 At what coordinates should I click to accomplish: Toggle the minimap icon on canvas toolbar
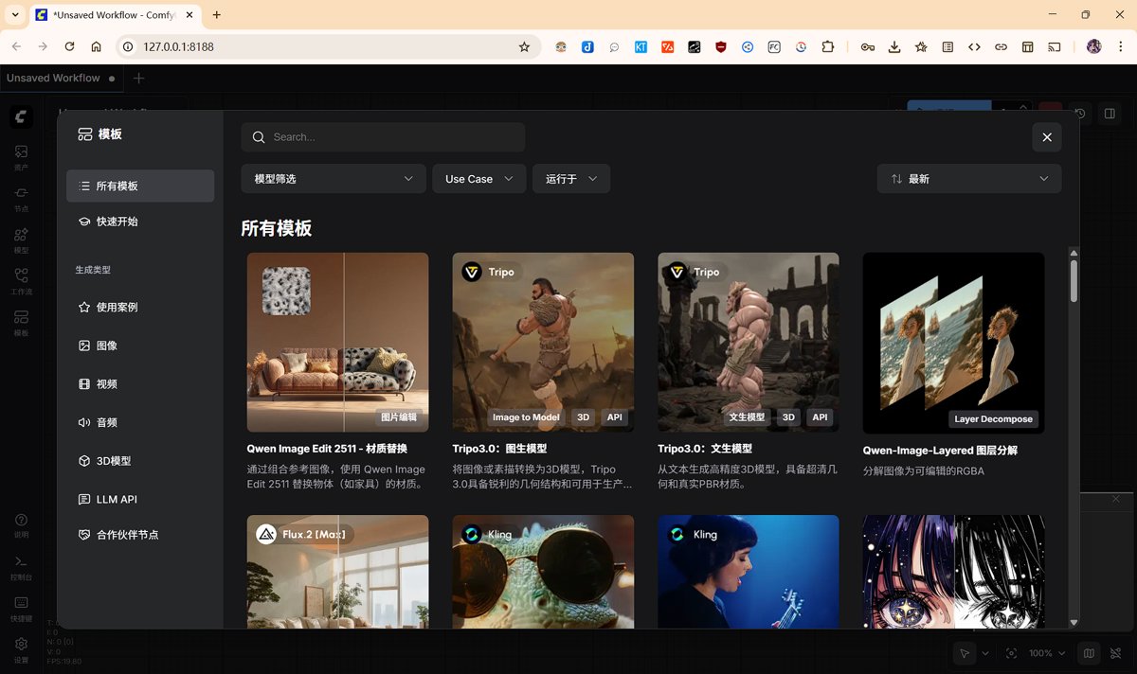[1089, 653]
